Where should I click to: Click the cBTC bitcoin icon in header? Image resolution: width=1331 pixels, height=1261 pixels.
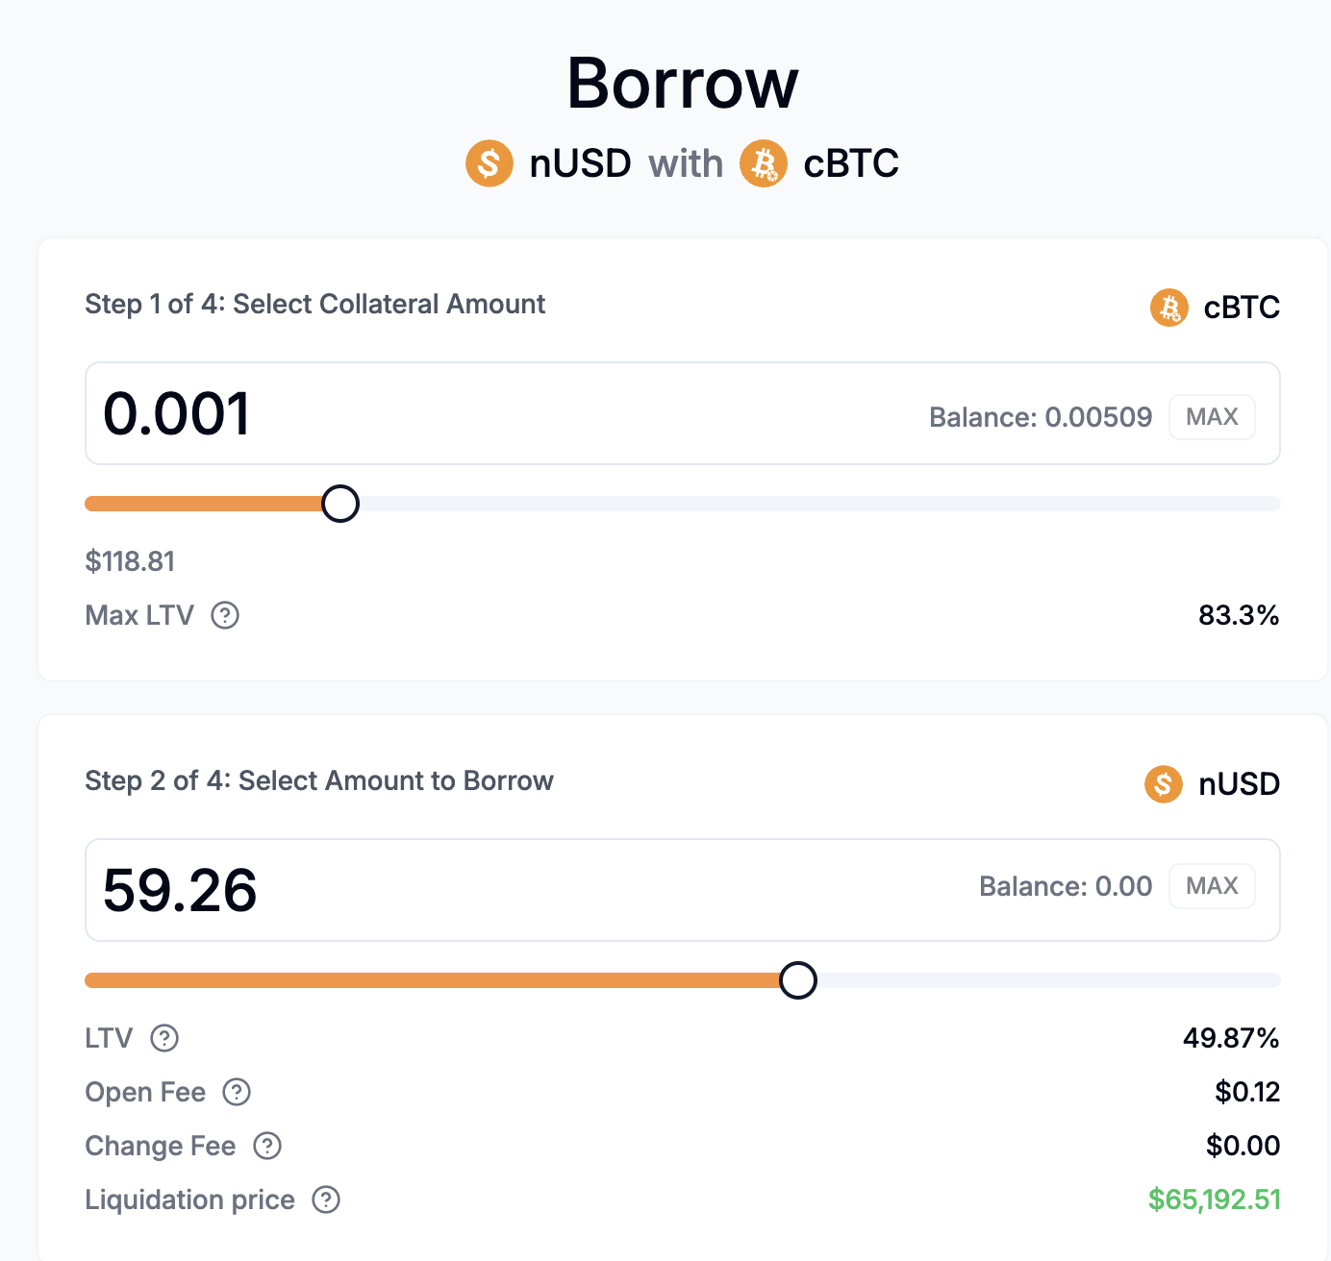pyautogui.click(x=764, y=163)
